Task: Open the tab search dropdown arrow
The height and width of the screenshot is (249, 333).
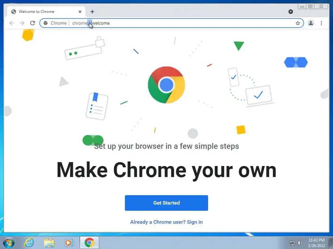Action: 291,12
